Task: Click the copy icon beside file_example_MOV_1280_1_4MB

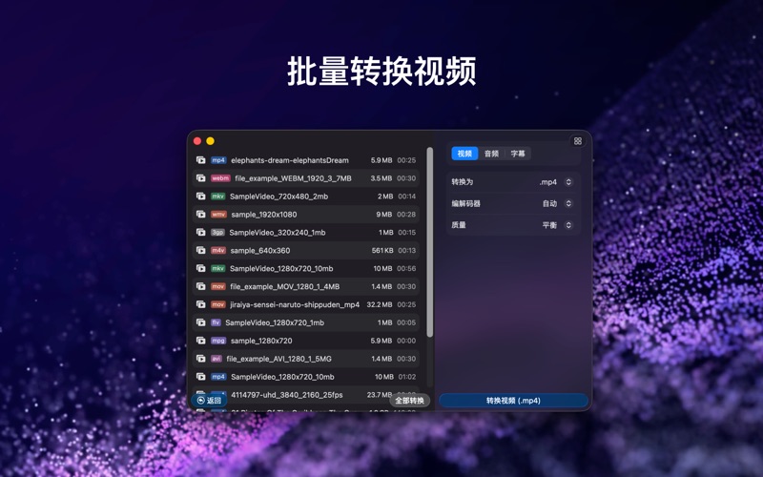Action: (200, 286)
